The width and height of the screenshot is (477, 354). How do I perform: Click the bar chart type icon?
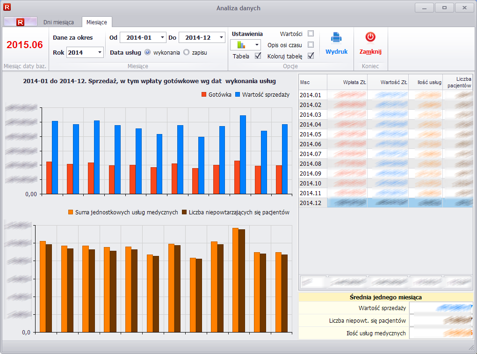coord(241,45)
